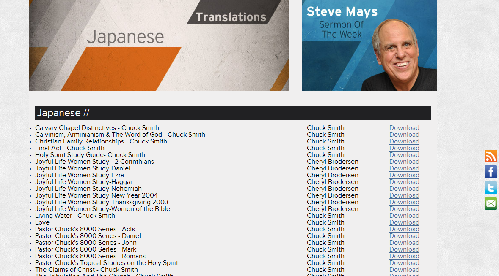Screen dimensions: 499x276
Task: Download Pastor Chuck's 8000 Series - Acts
Action: click(404, 229)
